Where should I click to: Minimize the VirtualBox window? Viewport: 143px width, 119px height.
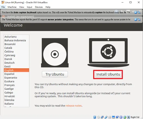tap(122, 2)
